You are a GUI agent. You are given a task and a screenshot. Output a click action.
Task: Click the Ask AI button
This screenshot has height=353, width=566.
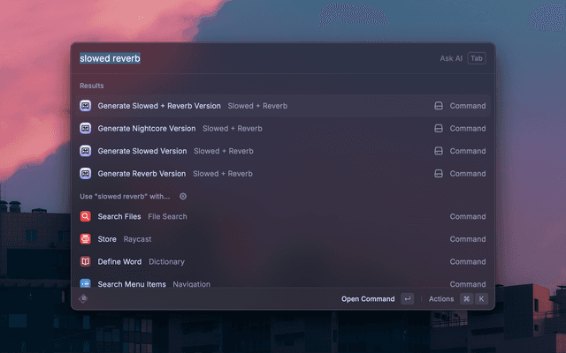coord(451,58)
